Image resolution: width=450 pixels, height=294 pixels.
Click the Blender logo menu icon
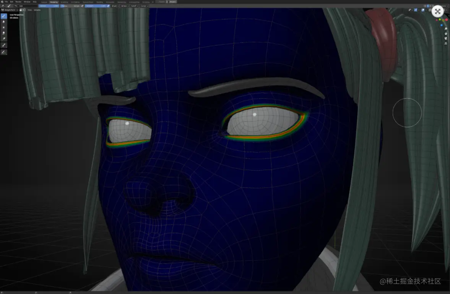pos(2,2)
